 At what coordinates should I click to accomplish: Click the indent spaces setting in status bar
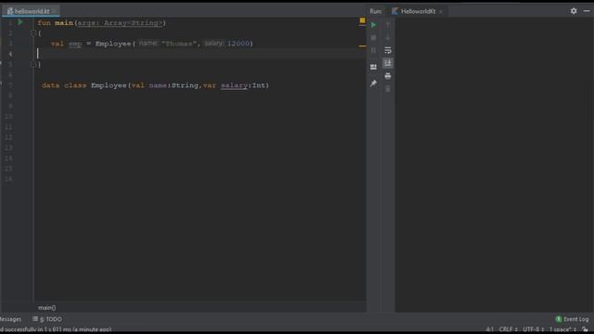point(562,329)
